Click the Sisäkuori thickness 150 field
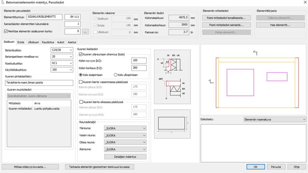Screen dimensions: 308x173 tap(122, 18)
